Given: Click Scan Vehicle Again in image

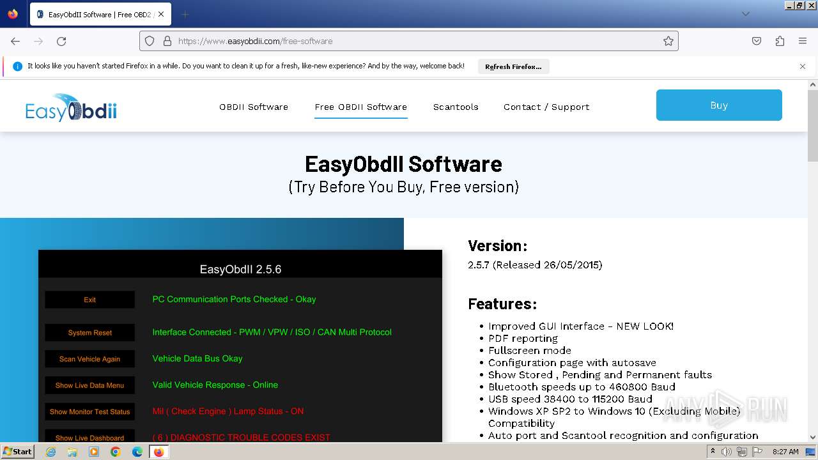Looking at the screenshot, I should [89, 359].
